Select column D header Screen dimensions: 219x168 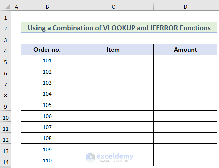pyautogui.click(x=185, y=7)
